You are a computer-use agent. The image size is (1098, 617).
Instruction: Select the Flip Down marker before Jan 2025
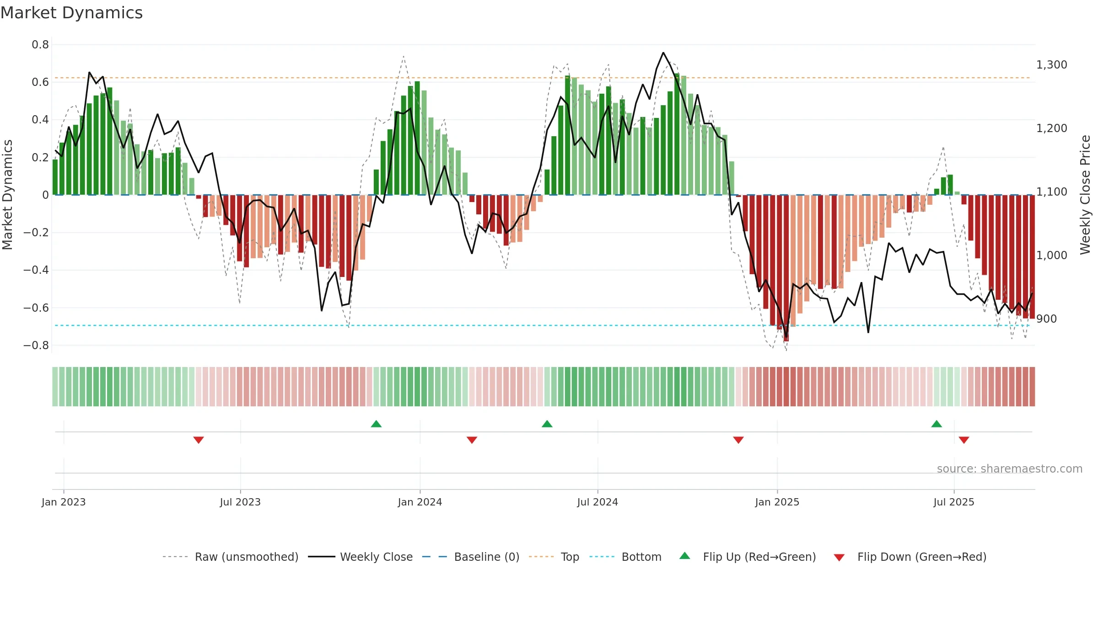pos(738,440)
